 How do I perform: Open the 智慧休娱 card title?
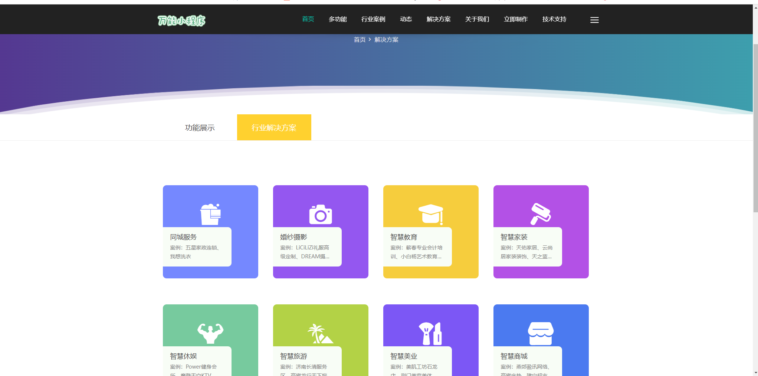coord(183,356)
